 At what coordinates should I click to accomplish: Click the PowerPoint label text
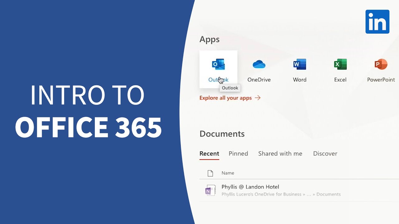point(381,80)
